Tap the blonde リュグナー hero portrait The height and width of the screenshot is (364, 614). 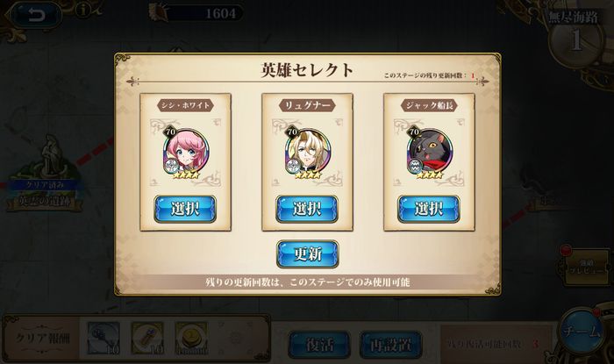(308, 153)
